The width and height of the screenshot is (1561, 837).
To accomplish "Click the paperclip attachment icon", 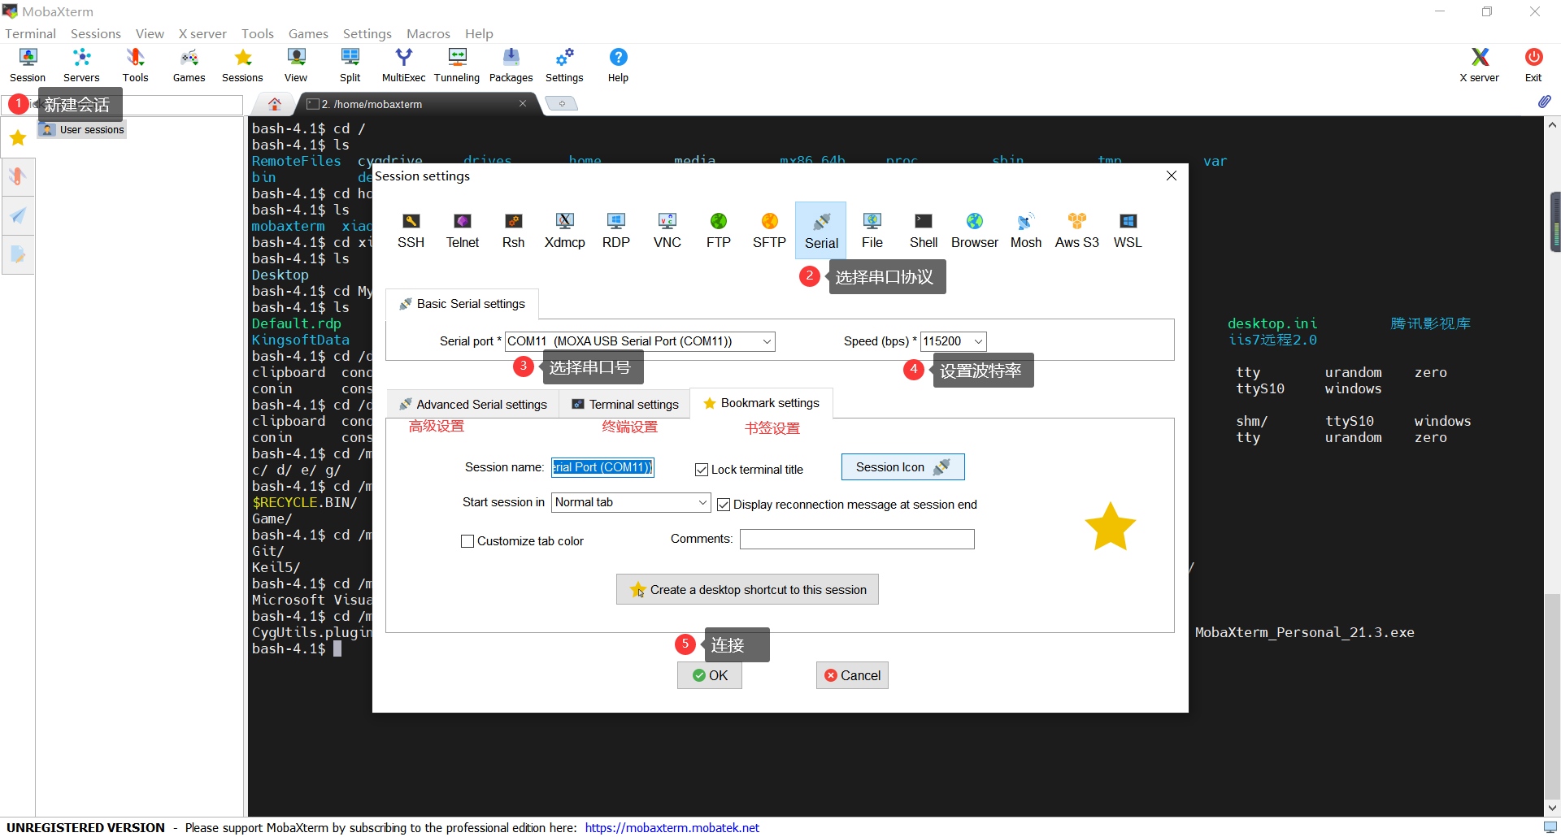I will pyautogui.click(x=1544, y=102).
